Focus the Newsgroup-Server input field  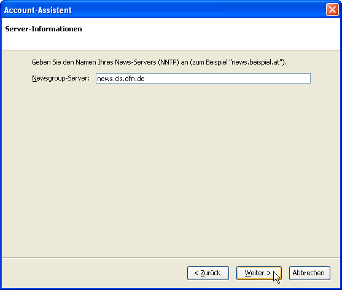coord(203,79)
